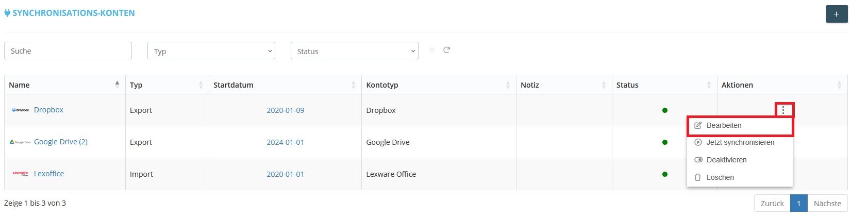Sort by Name column sort arrows
The width and height of the screenshot is (851, 217).
[117, 85]
